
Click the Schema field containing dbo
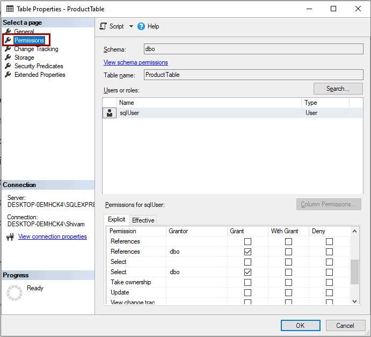point(253,49)
